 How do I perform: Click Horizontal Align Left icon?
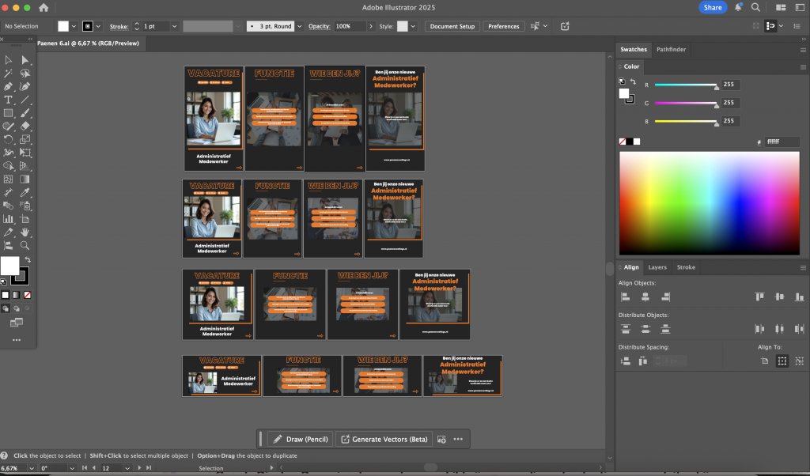click(x=626, y=297)
